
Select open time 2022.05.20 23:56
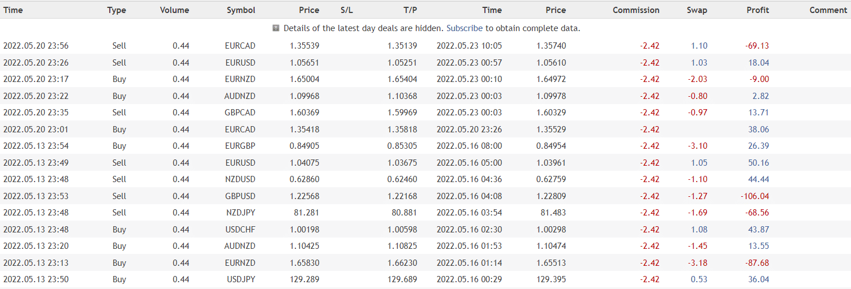click(36, 46)
